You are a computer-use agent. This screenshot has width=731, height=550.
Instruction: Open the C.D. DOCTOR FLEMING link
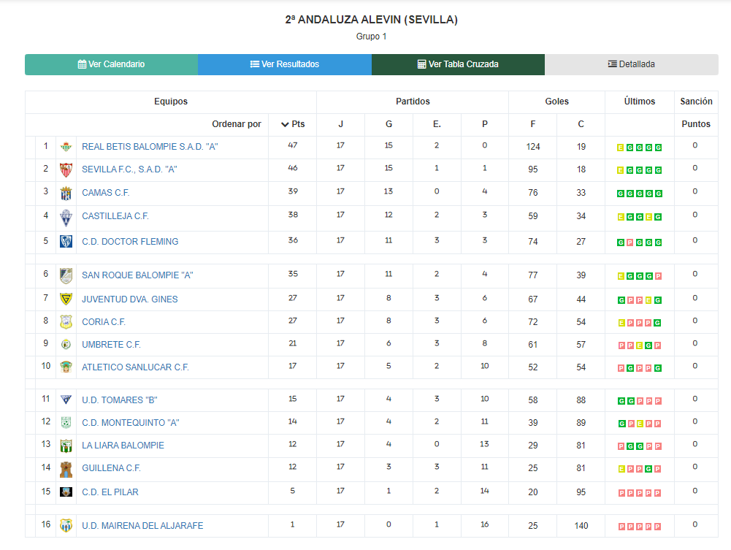[130, 242]
